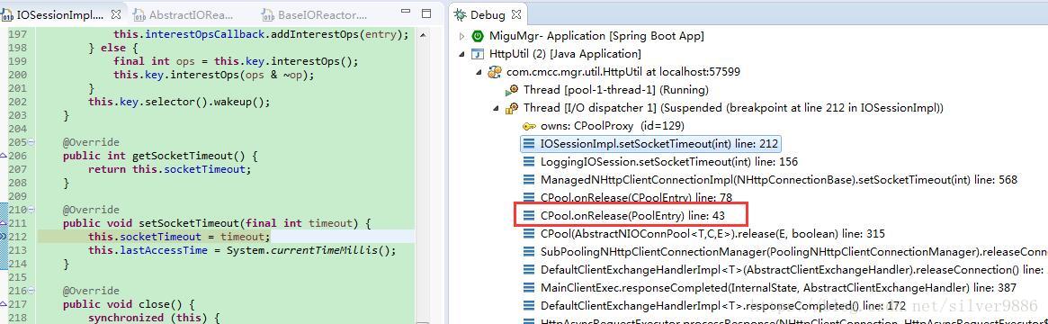Click stack frame icon for CPool.onRelease line 43
This screenshot has height=324, width=1048.
point(529,216)
